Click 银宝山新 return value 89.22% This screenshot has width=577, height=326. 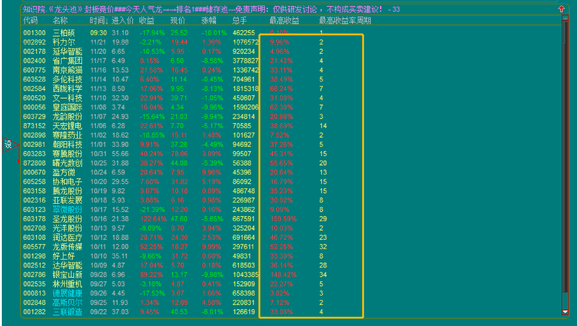(150, 274)
